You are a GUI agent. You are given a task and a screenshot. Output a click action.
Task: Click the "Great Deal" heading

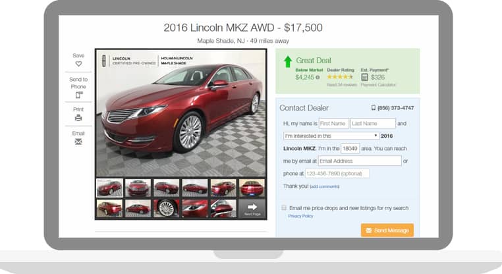314,61
